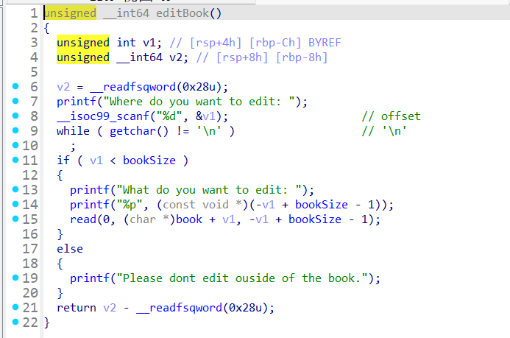The height and width of the screenshot is (338, 510).
Task: Toggle breakpoint dot on line 15
Action: 16,219
